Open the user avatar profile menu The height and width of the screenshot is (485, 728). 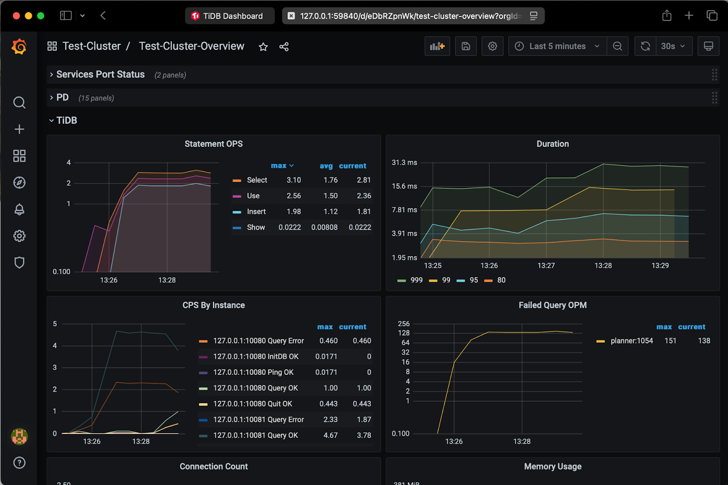[19, 437]
